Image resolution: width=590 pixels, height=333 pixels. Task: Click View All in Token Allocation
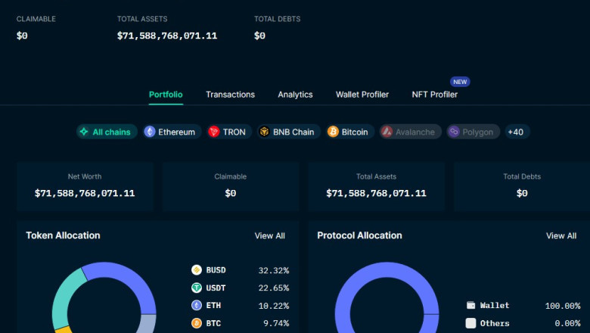270,235
